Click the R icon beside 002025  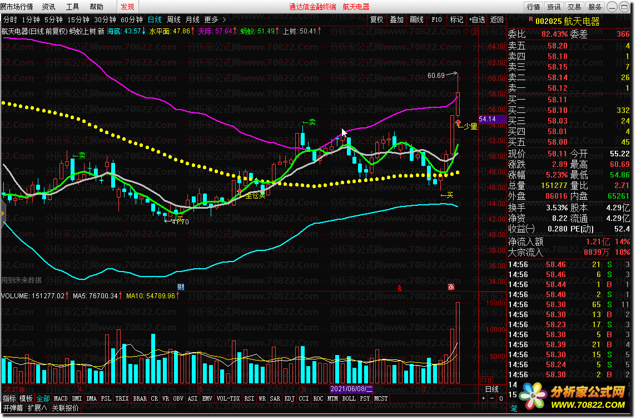point(531,19)
